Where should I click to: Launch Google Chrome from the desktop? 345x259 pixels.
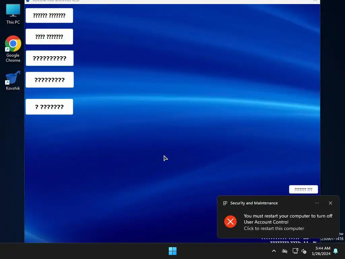point(13,49)
